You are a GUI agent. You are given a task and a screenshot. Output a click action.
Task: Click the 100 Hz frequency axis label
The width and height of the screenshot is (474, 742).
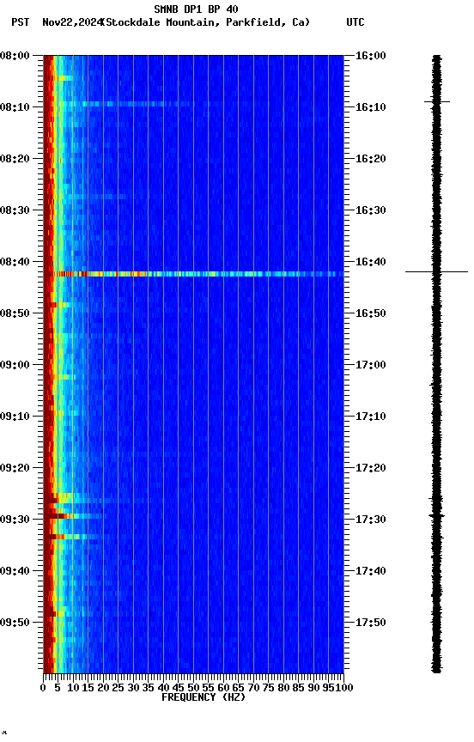344,689
